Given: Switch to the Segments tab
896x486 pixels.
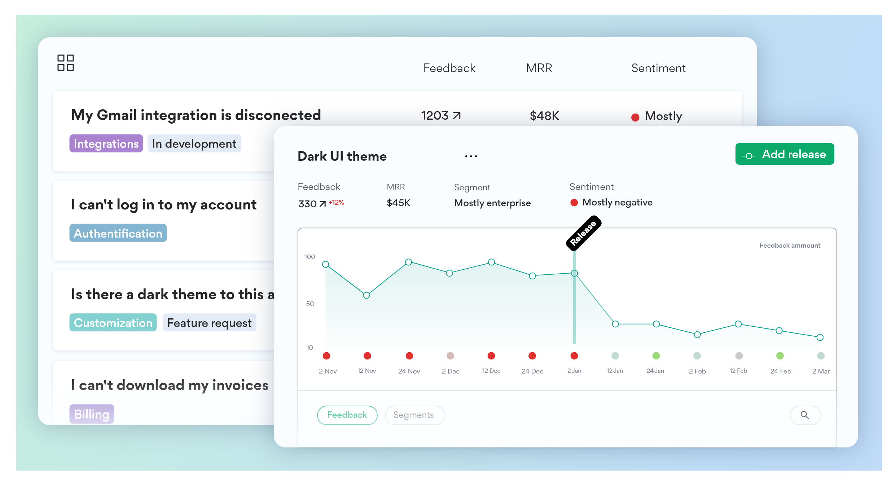Looking at the screenshot, I should coord(414,415).
